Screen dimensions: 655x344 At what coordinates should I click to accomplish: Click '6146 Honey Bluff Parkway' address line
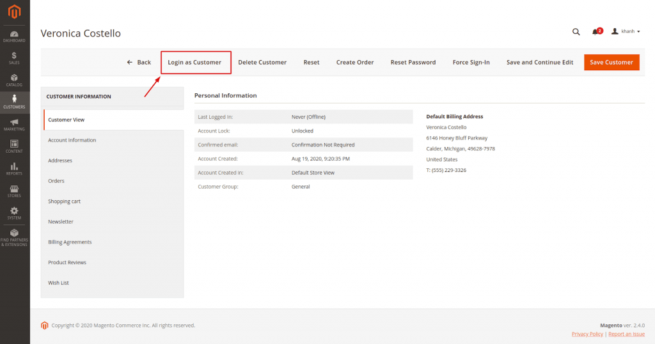click(x=457, y=137)
